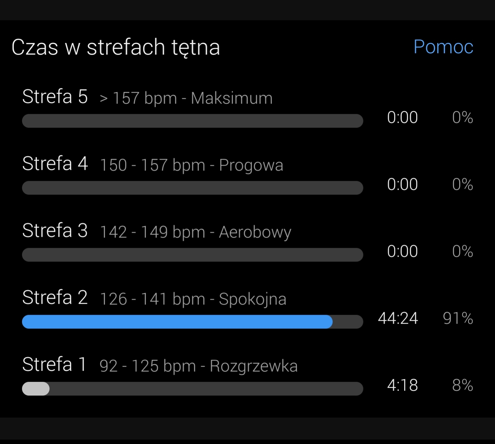Viewport: 495px width, 444px height.
Task: Open the Pomoc help link
Action: pos(443,47)
